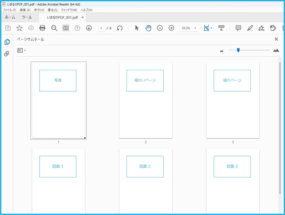Go to next page arrow
The width and height of the screenshot is (285, 215).
pos(89,28)
